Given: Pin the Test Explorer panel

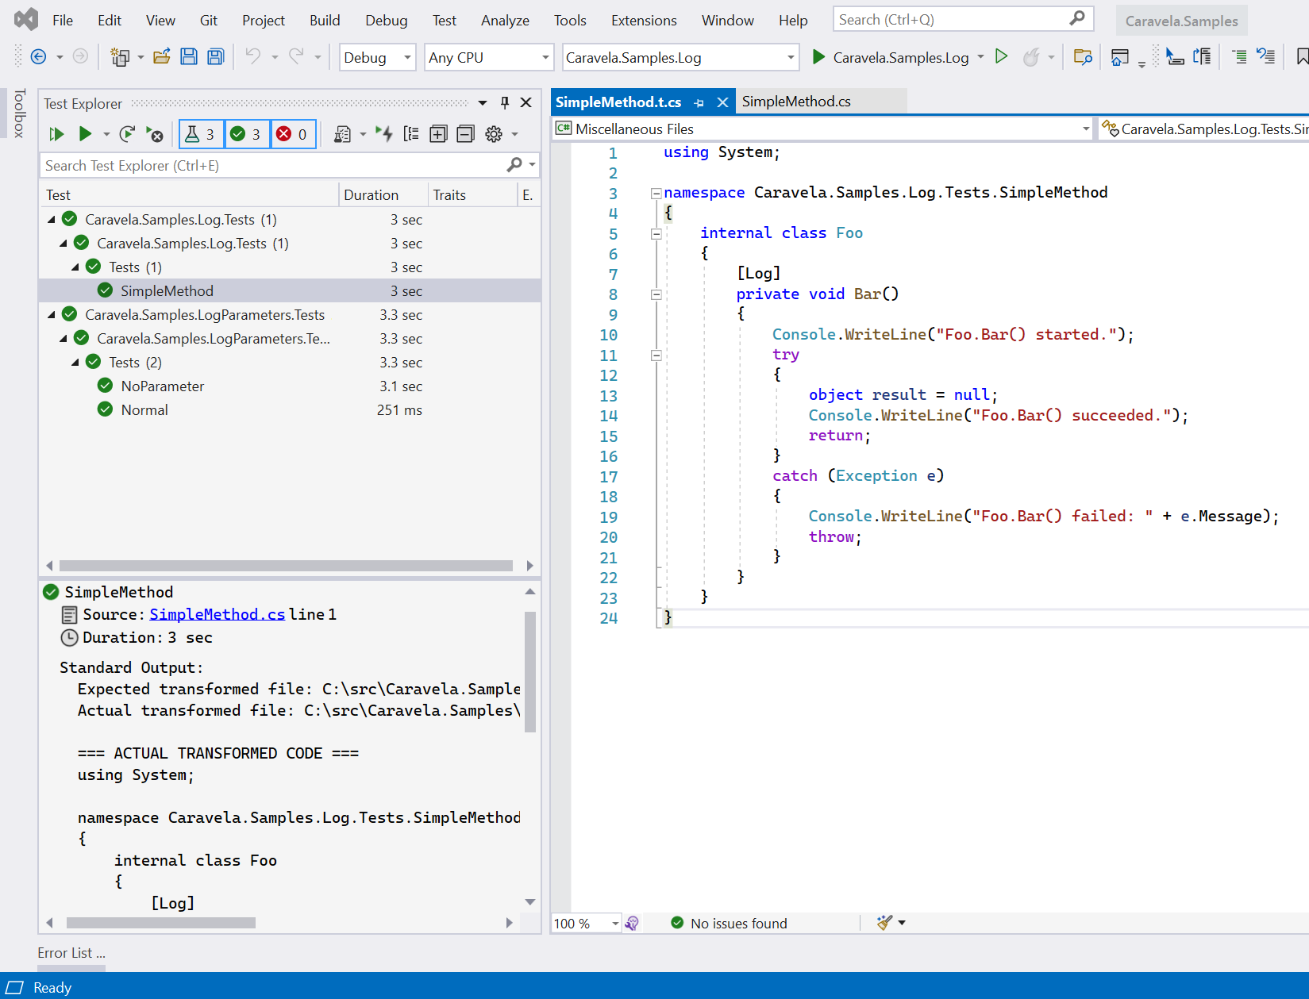Looking at the screenshot, I should (505, 103).
